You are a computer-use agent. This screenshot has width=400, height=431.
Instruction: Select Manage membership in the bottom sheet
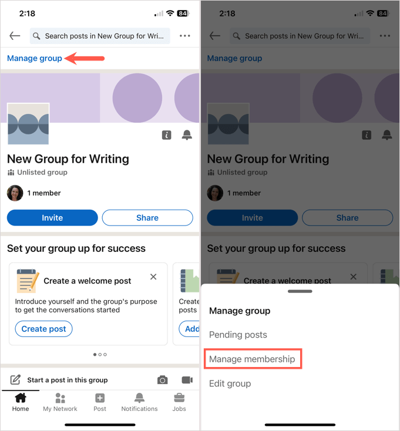(252, 359)
